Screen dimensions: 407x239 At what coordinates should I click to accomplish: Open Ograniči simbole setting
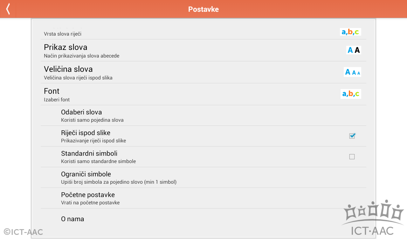pos(203,178)
